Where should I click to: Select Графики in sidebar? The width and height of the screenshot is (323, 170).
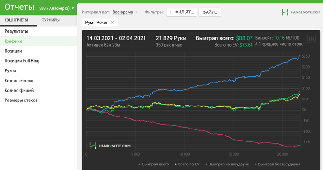click(x=38, y=41)
